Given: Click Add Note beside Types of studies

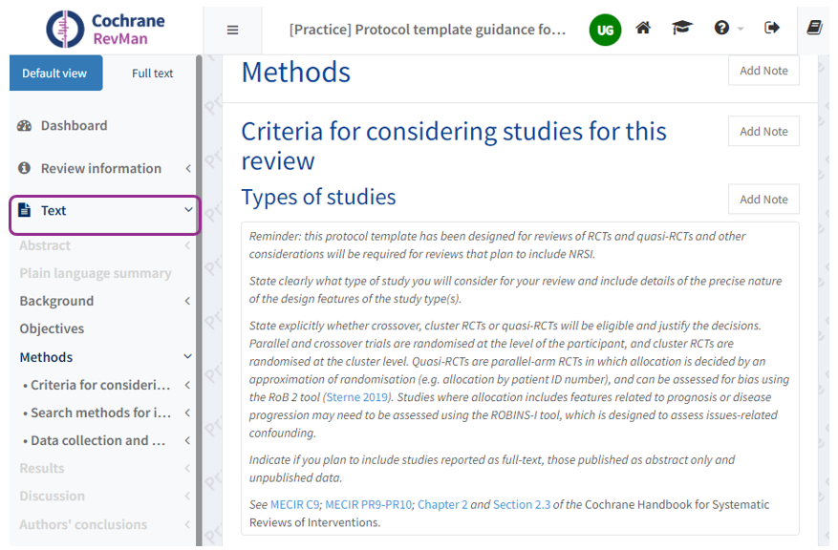Looking at the screenshot, I should [x=763, y=200].
